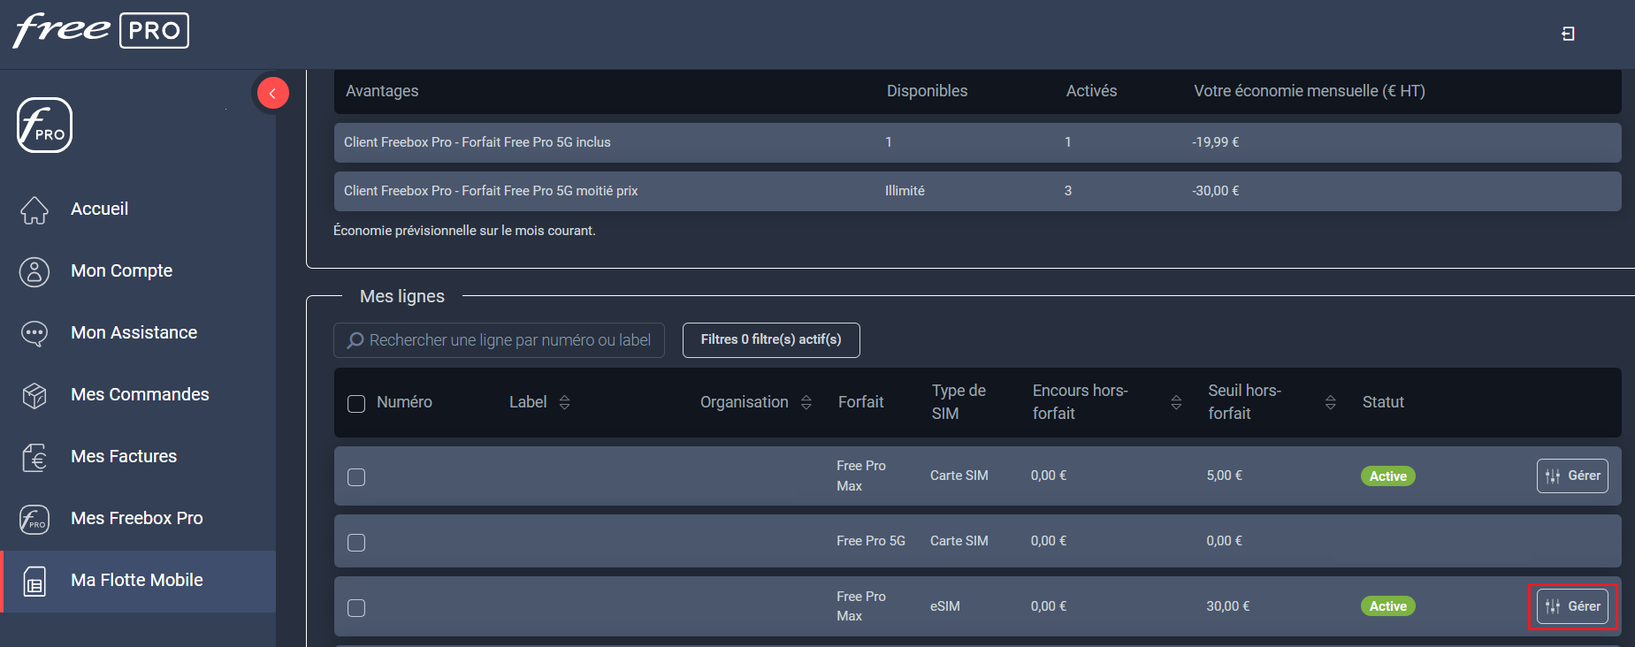Click the 'Statut' column header
The height and width of the screenshot is (647, 1635).
[x=1383, y=402]
